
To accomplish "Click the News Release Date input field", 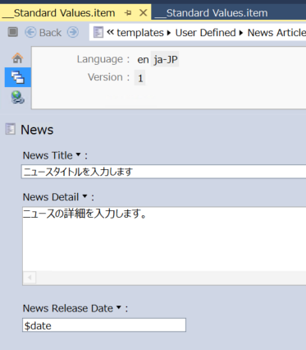I will [104, 325].
